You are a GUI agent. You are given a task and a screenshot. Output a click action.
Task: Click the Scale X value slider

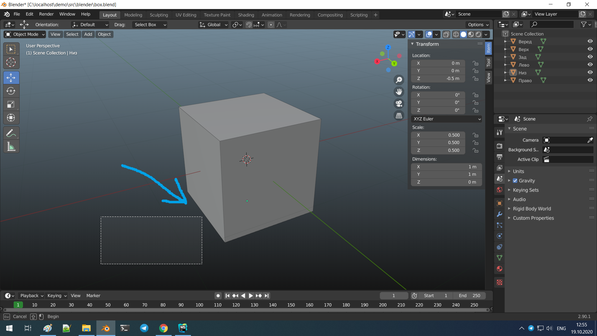(x=438, y=135)
